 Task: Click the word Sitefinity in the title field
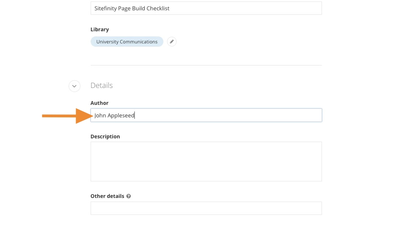tap(105, 8)
